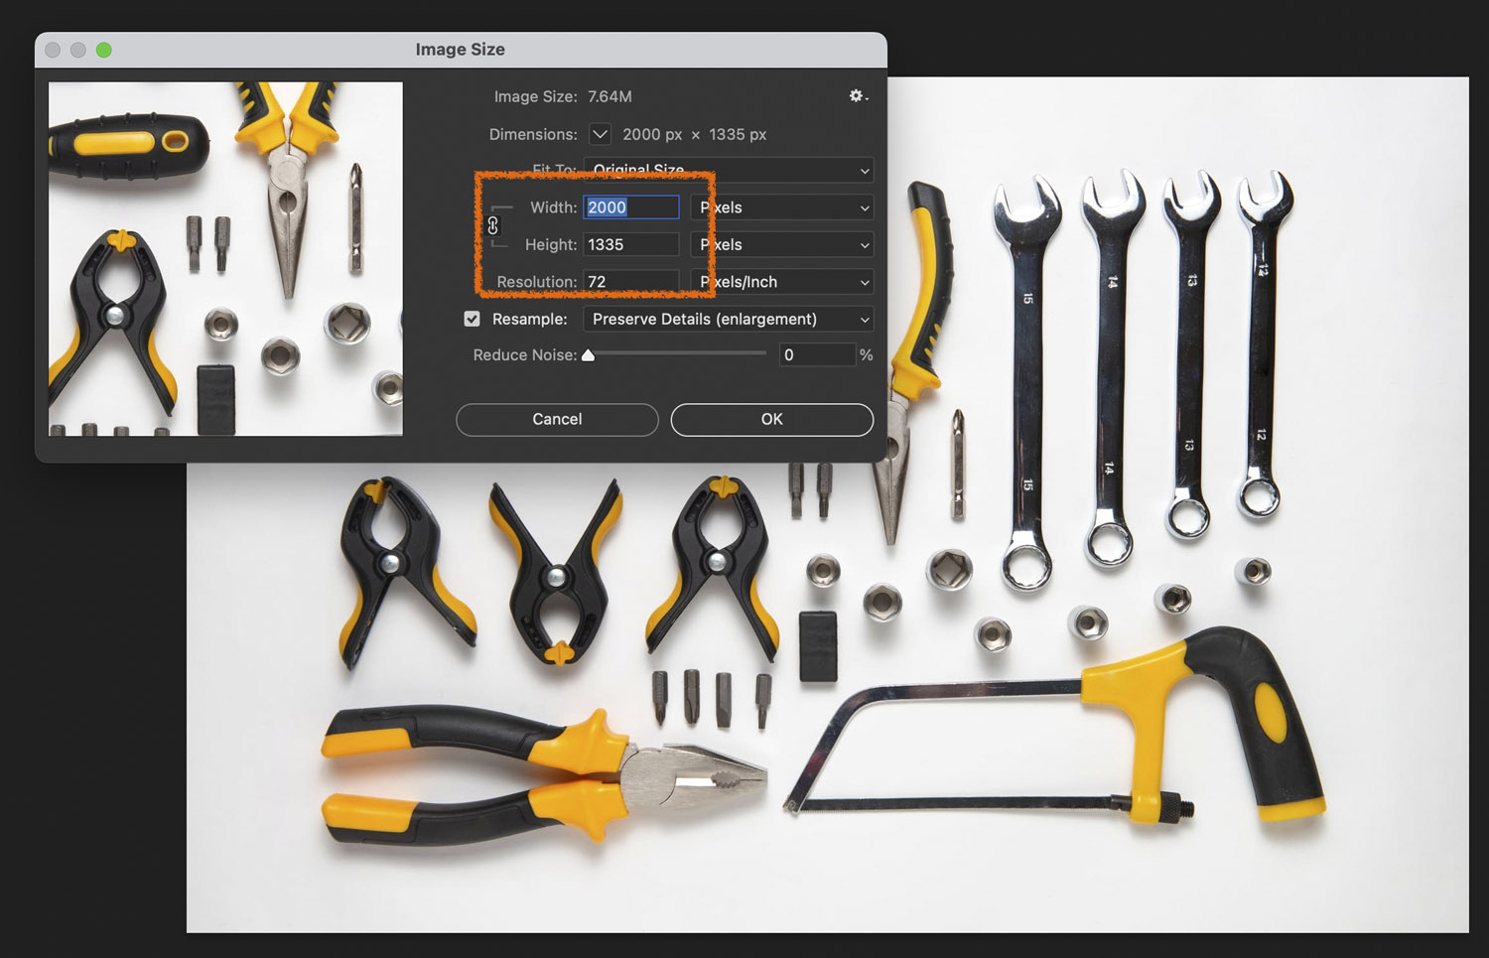The height and width of the screenshot is (958, 1489).
Task: Click the Resample label
Action: (x=530, y=319)
